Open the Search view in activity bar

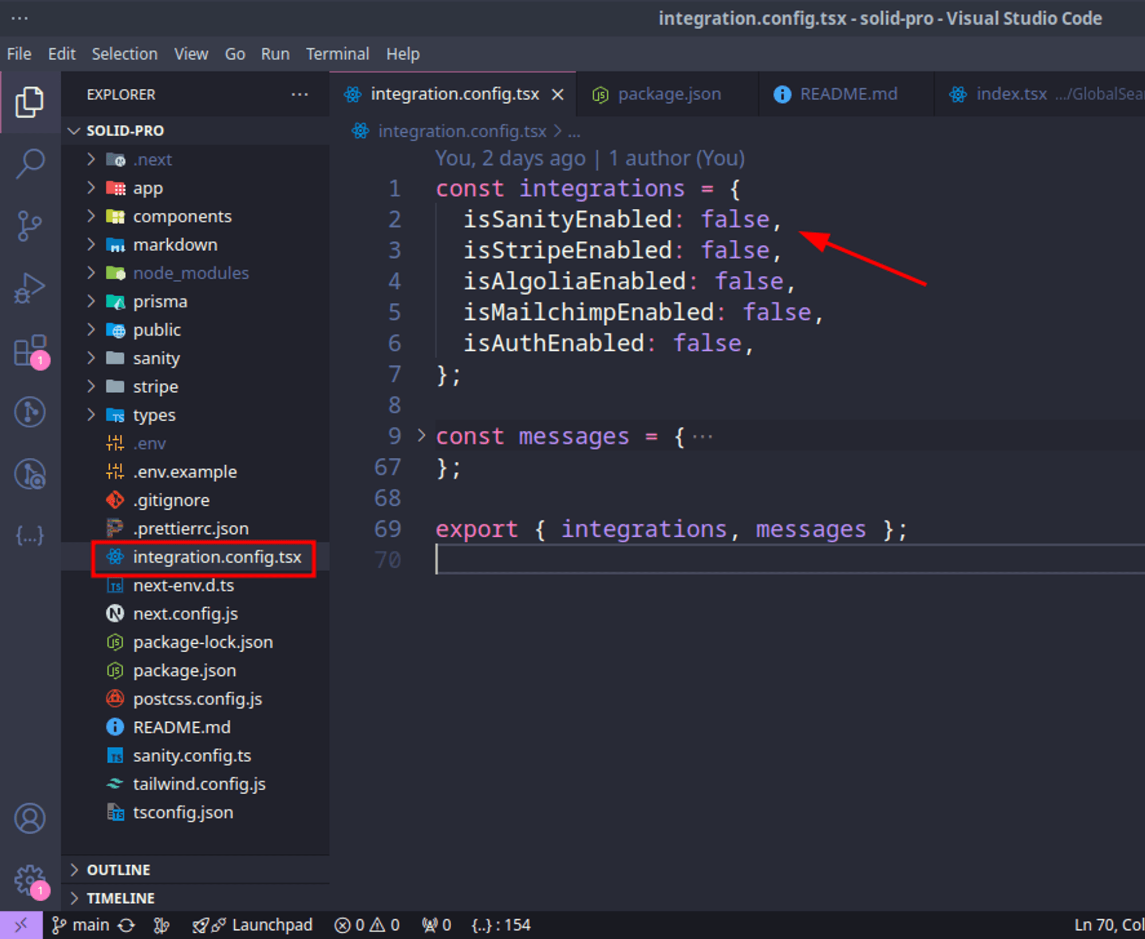30,164
